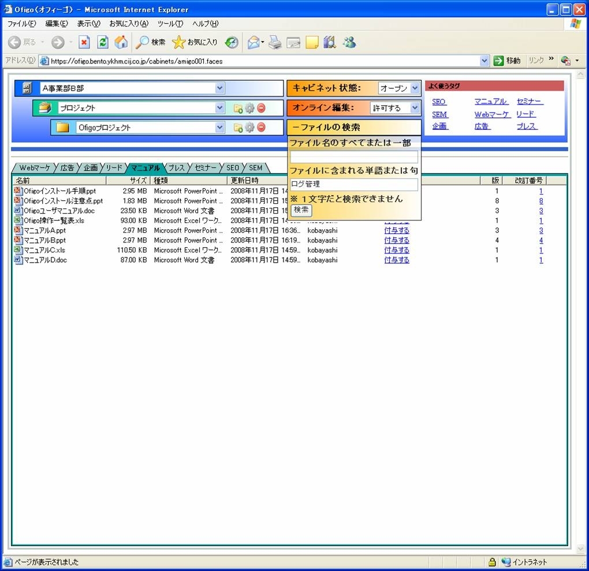Click add-folder icon in Ofigoプロジェクト row
This screenshot has height=571, width=589.
[238, 128]
